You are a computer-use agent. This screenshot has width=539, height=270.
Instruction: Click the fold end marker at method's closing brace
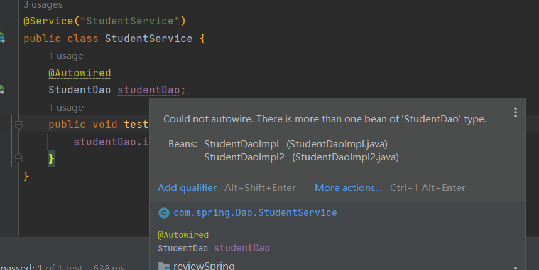[18, 158]
